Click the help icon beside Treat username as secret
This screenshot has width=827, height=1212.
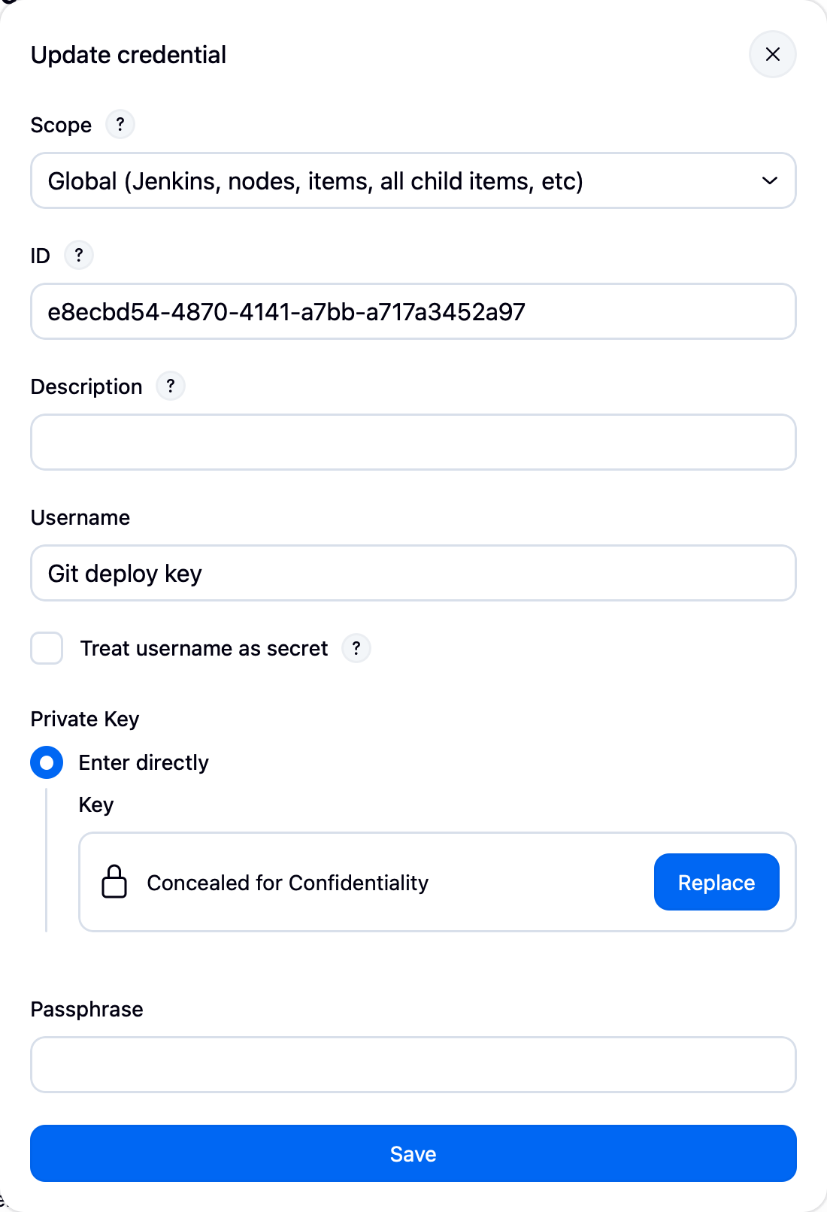pyautogui.click(x=357, y=648)
